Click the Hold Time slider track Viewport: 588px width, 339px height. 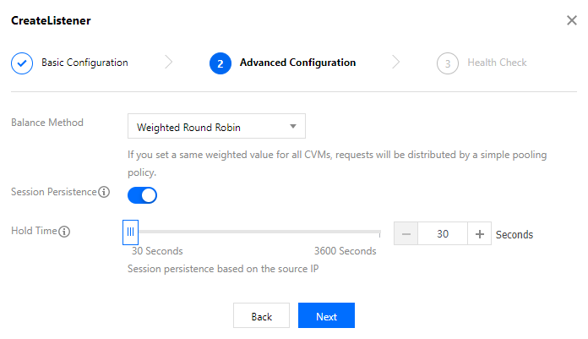point(253,231)
